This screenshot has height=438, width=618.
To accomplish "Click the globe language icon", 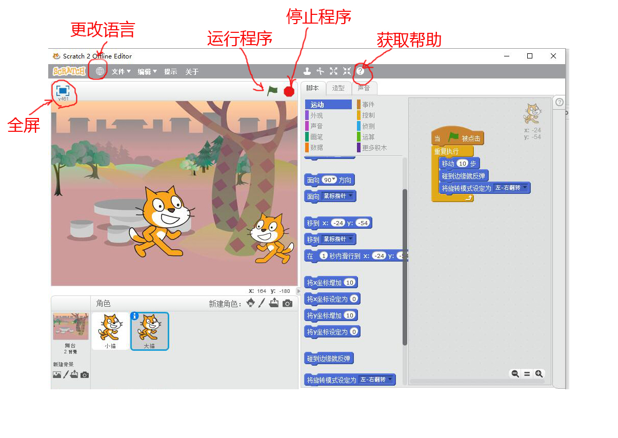I will click(100, 71).
